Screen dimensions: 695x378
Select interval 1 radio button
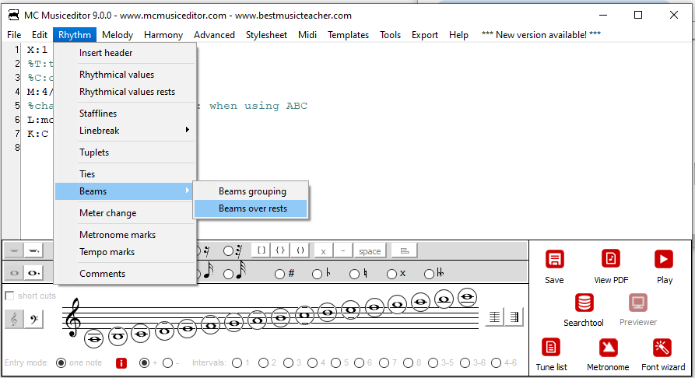(237, 363)
